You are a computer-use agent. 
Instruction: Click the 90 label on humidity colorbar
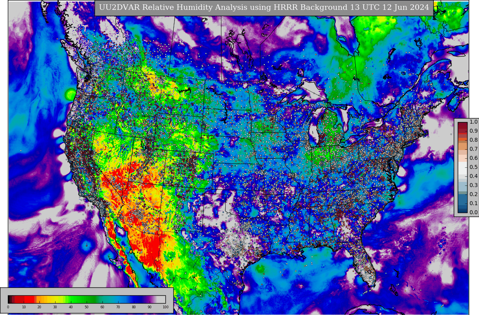150,307
